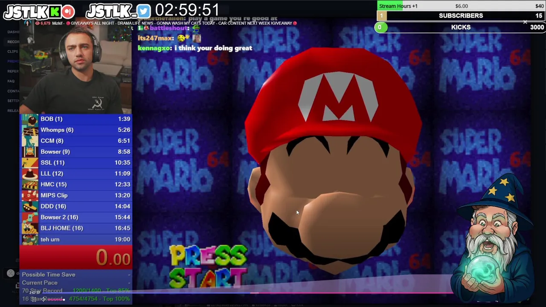546x307 pixels.
Task: Open the FAQ sidebar item
Action: (x=11, y=81)
